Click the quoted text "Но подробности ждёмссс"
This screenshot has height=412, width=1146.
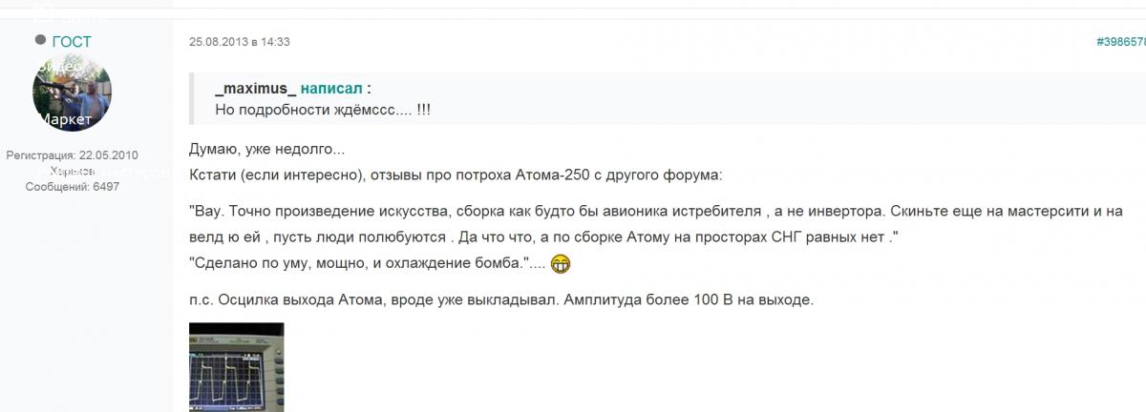click(x=322, y=111)
